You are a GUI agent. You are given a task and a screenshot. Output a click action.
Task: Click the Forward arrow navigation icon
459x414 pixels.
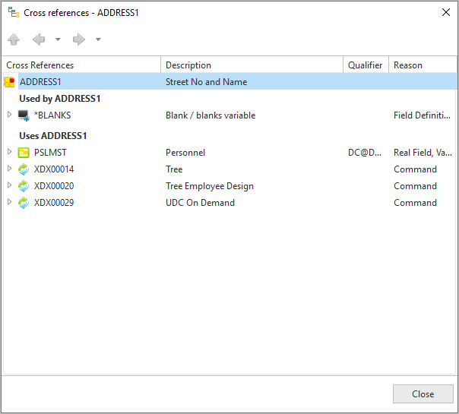pyautogui.click(x=79, y=40)
